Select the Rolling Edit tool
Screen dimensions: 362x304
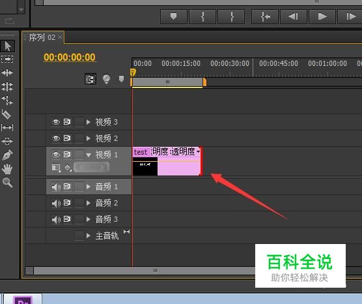(7, 87)
